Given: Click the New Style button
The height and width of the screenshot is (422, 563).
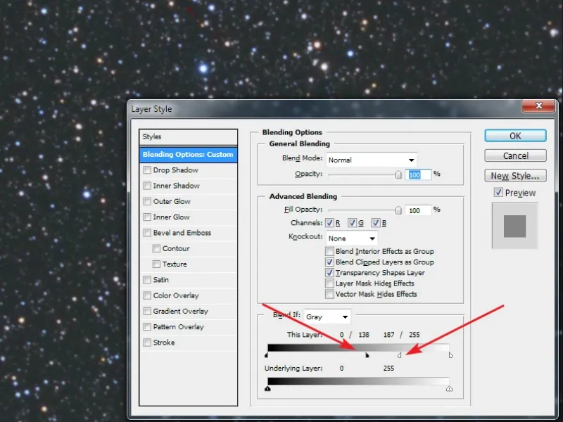Looking at the screenshot, I should point(515,176).
